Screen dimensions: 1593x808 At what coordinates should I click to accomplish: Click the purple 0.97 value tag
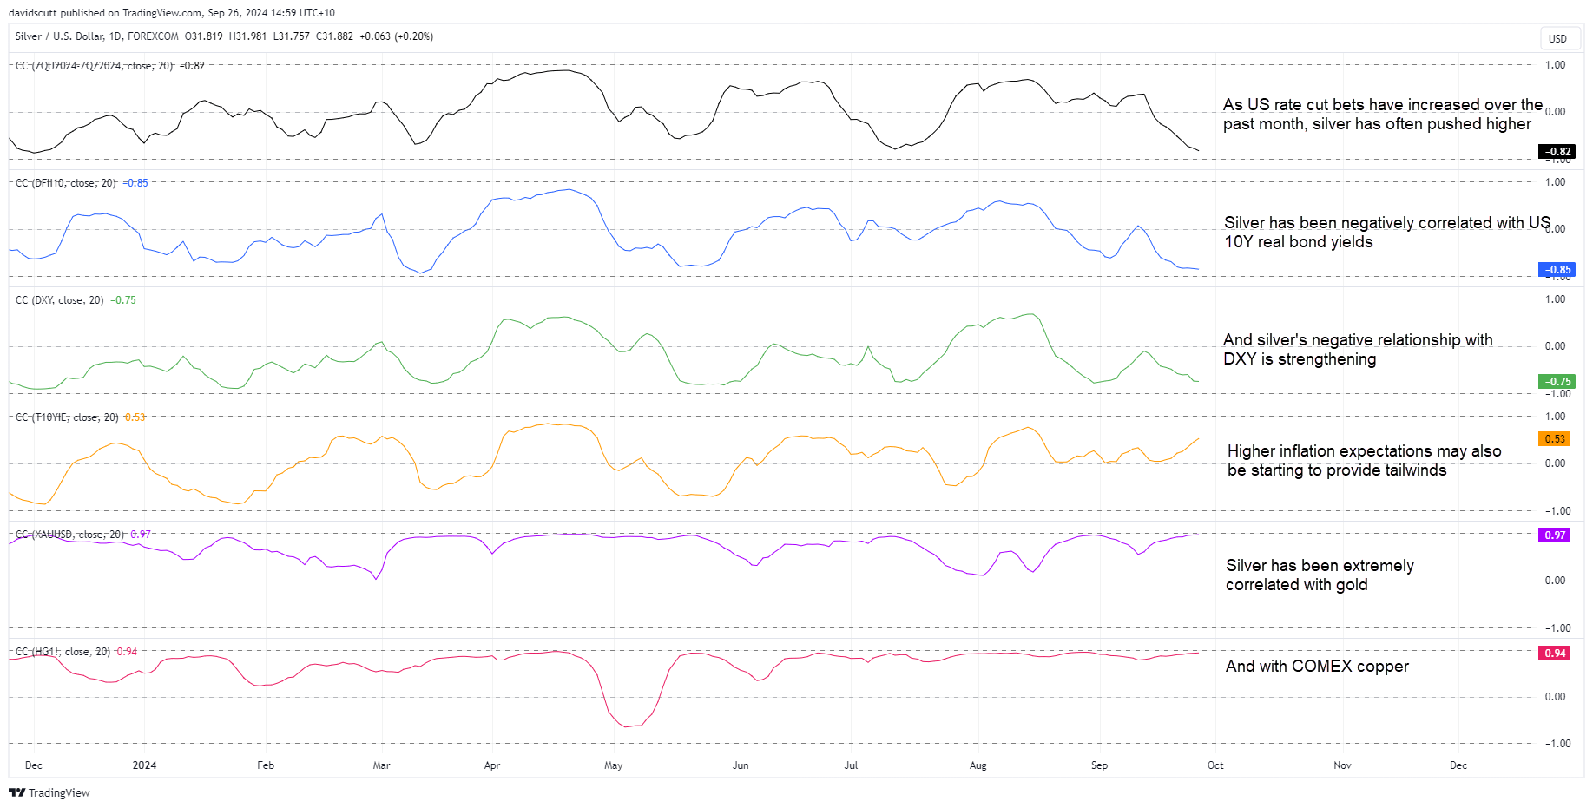tap(1554, 535)
